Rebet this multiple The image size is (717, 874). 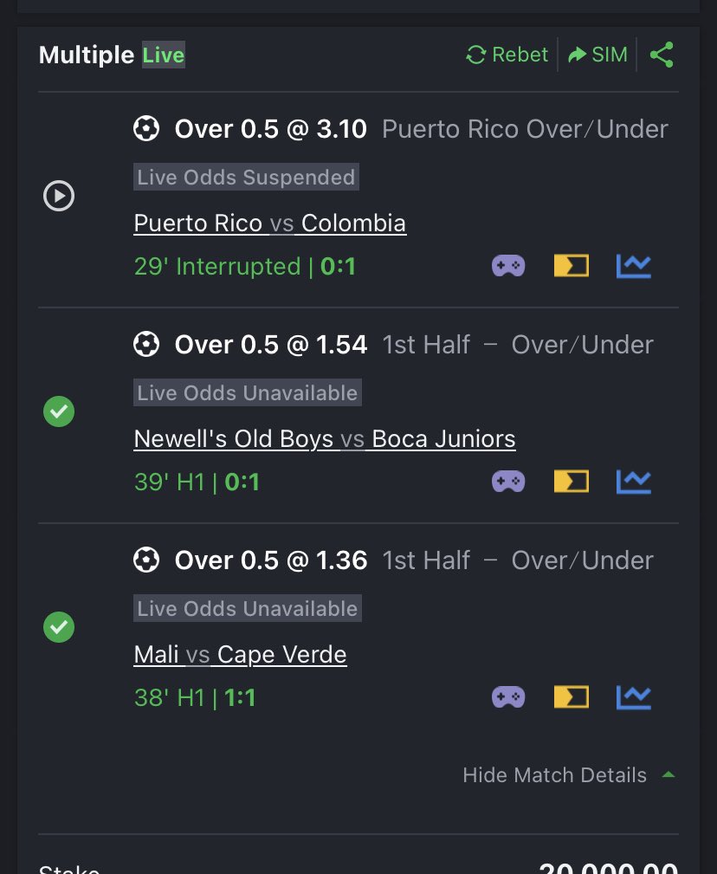[507, 55]
